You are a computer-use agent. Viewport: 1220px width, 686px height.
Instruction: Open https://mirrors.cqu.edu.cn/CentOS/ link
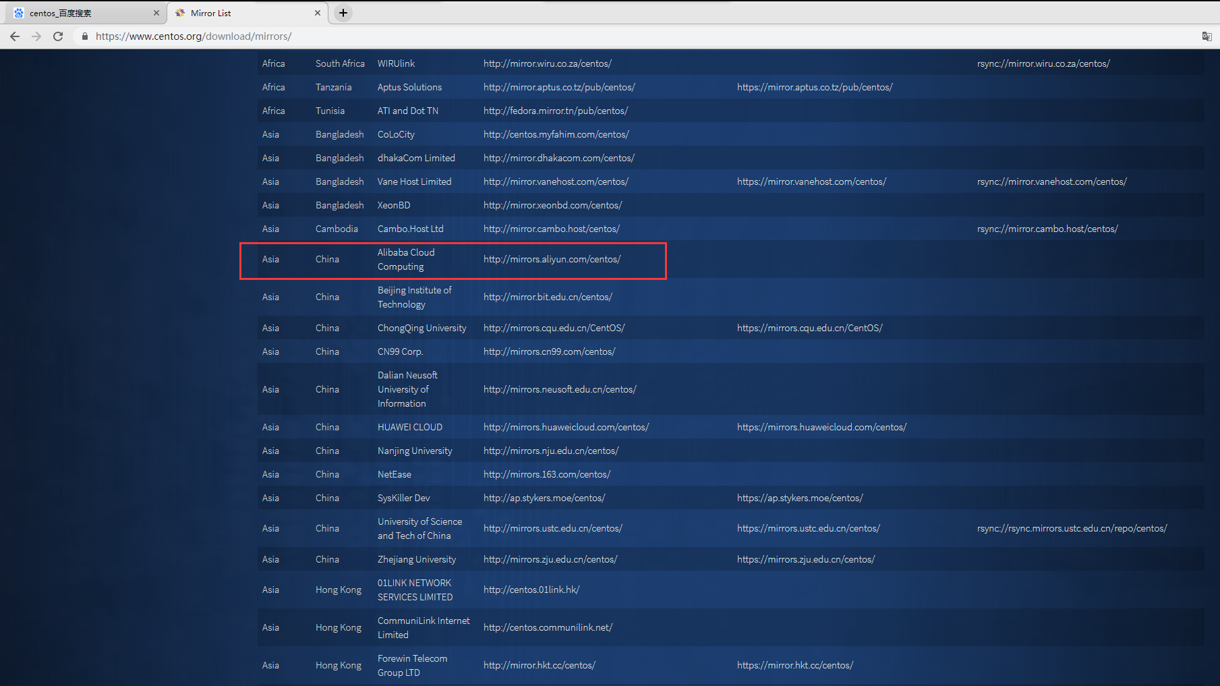(809, 328)
